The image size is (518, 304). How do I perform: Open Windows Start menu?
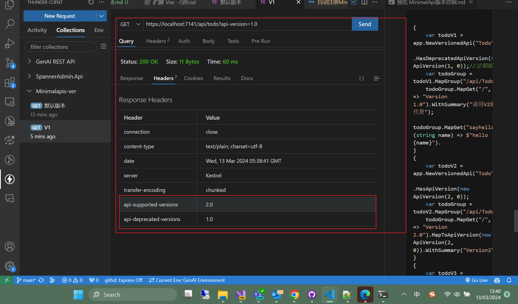point(78,295)
